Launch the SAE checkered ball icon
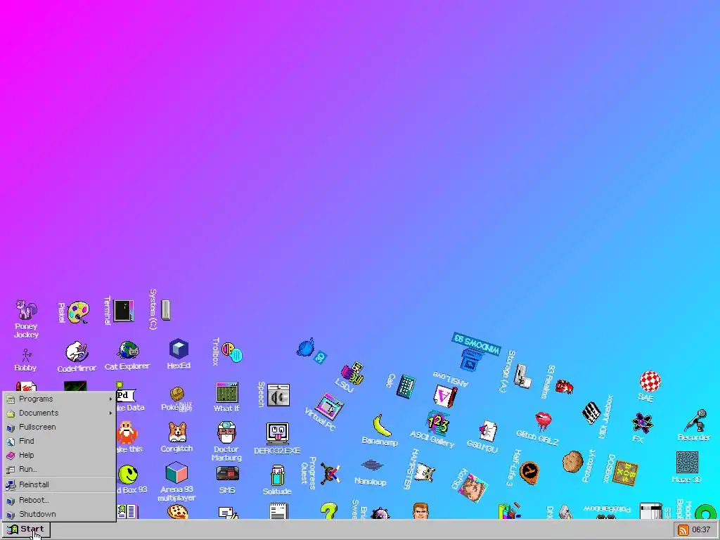The height and width of the screenshot is (540, 720). [650, 382]
